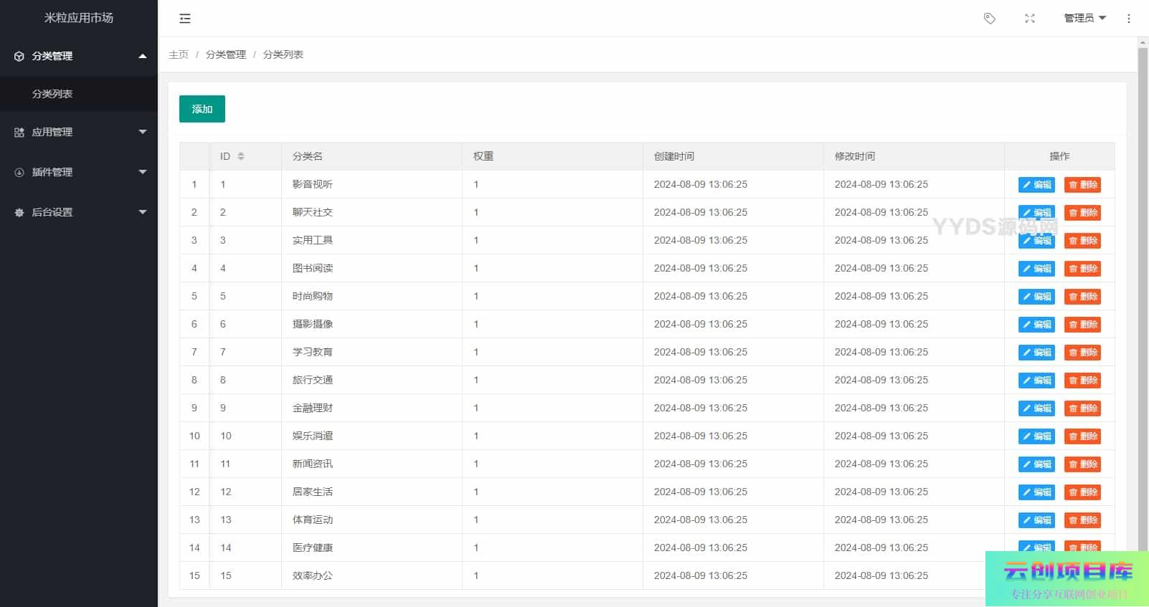Image resolution: width=1149 pixels, height=607 pixels.
Task: Collapse the 分类管理 menu arrow
Action: [143, 56]
